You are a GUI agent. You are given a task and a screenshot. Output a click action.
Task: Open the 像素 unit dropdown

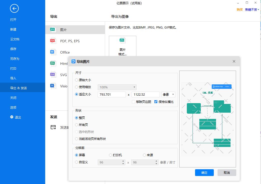[168, 94]
